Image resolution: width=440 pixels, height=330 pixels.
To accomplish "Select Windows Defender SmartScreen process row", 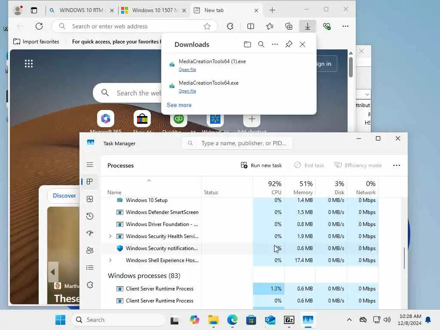I will (240, 212).
